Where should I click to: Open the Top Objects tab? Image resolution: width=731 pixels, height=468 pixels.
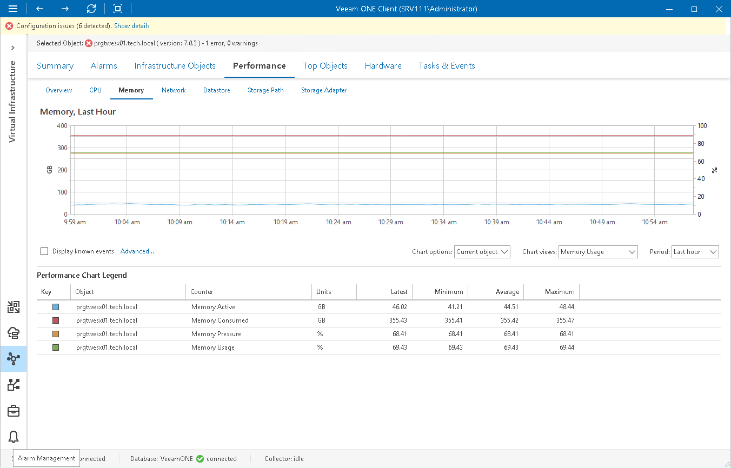click(x=325, y=66)
